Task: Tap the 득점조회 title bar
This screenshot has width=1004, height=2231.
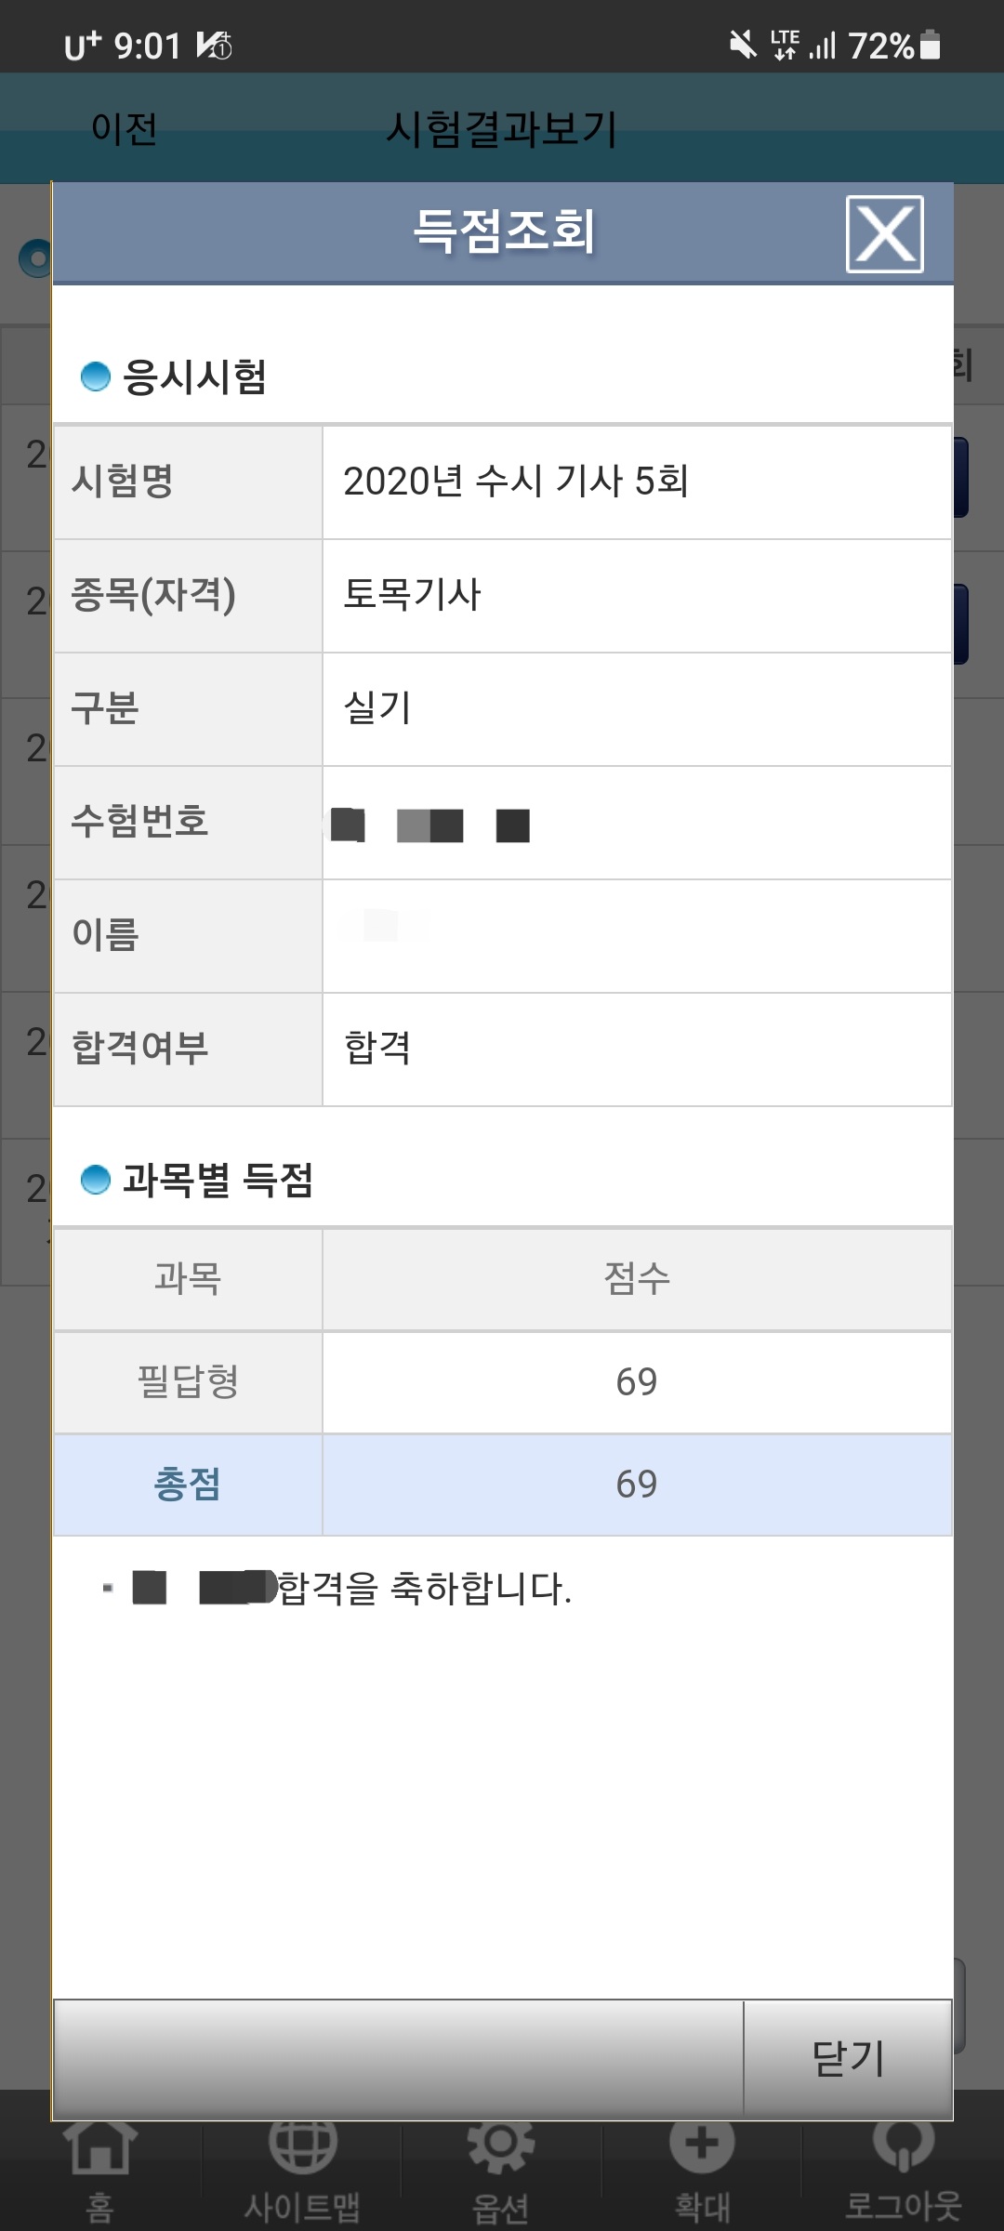Action: (503, 233)
